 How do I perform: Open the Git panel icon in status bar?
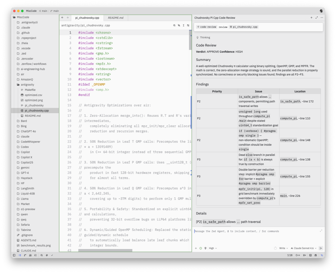tap(25, 255)
